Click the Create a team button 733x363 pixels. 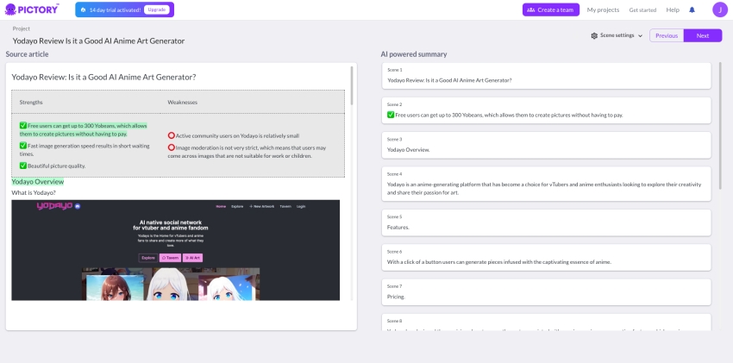tap(551, 9)
